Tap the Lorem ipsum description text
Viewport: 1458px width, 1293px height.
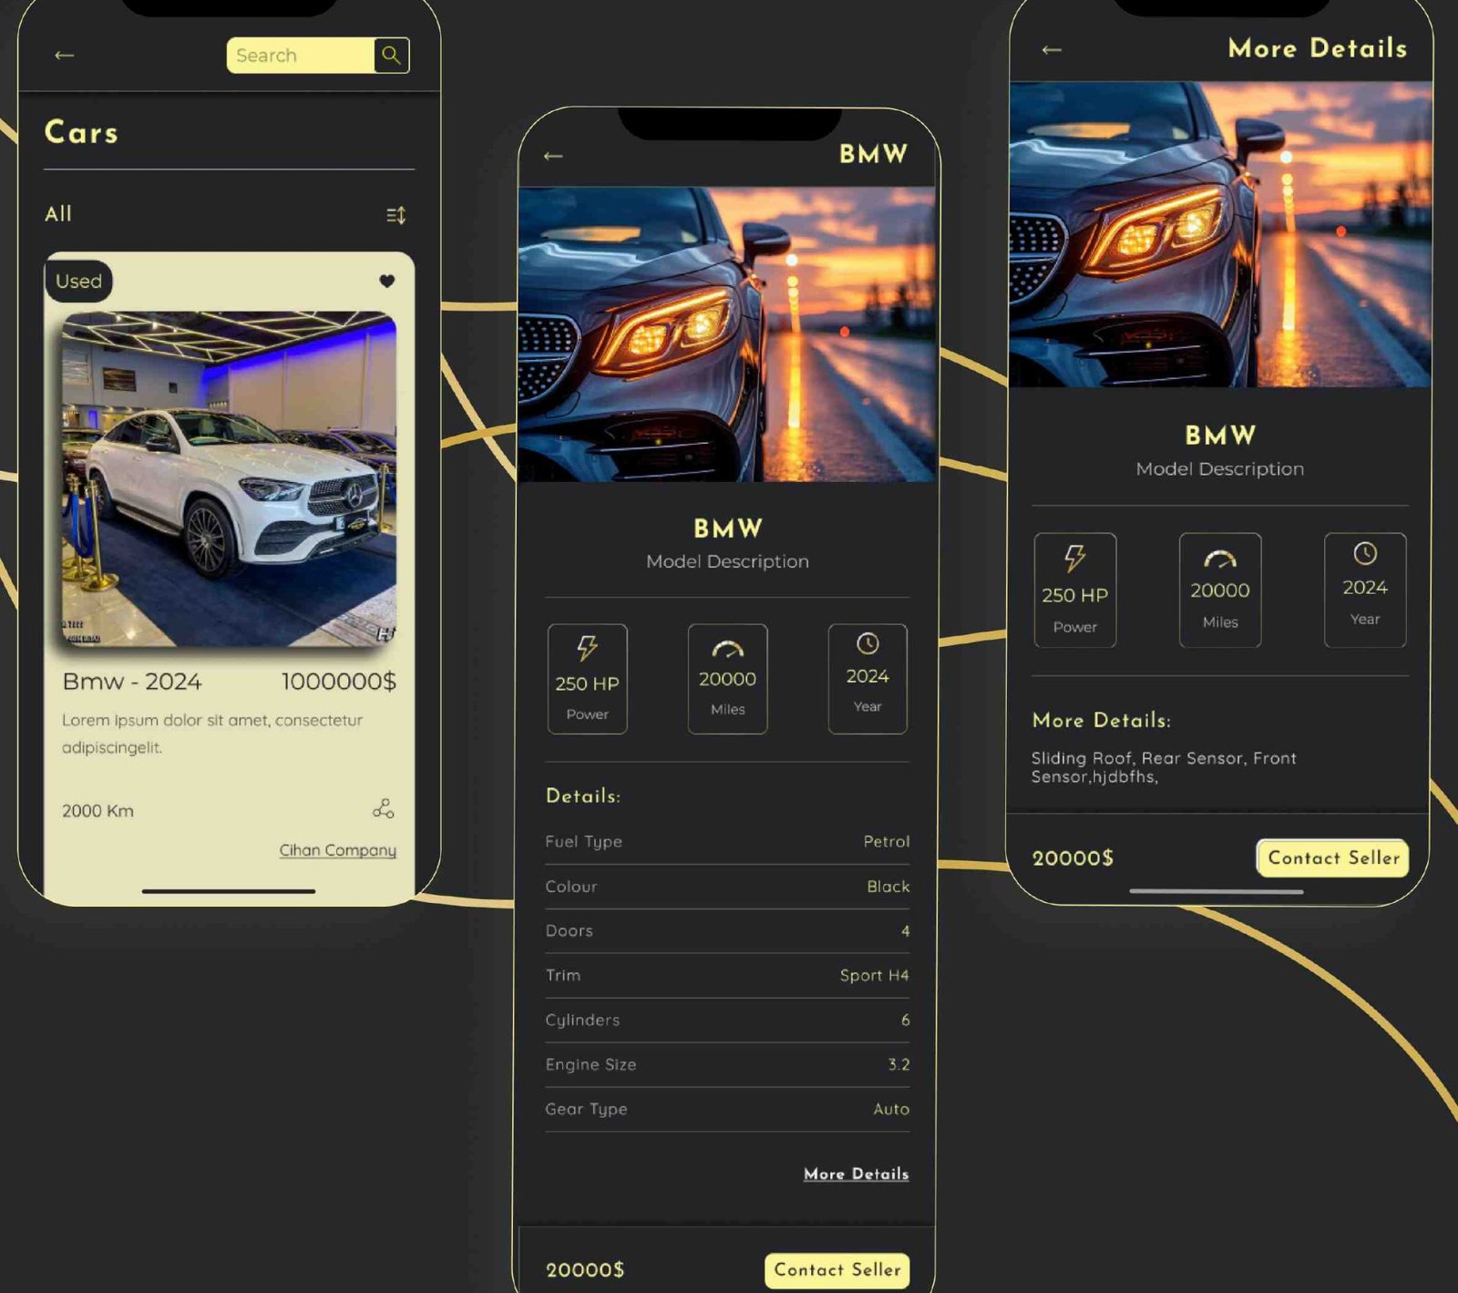click(x=212, y=734)
